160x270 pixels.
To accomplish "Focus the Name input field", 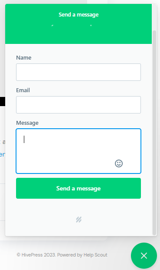I will (x=78, y=72).
